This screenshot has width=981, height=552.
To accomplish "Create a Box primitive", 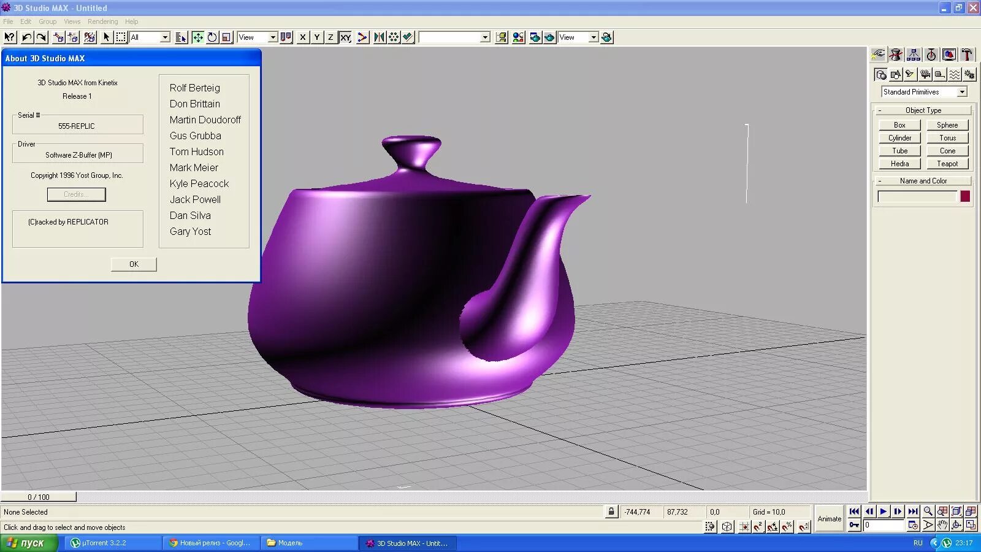I will (x=899, y=125).
